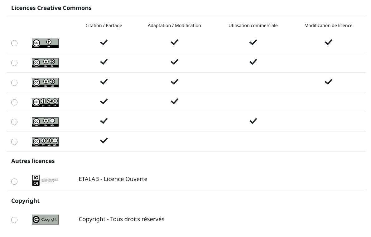Image resolution: width=371 pixels, height=237 pixels.
Task: Select the CC BY-SA radio button
Action: (x=14, y=63)
